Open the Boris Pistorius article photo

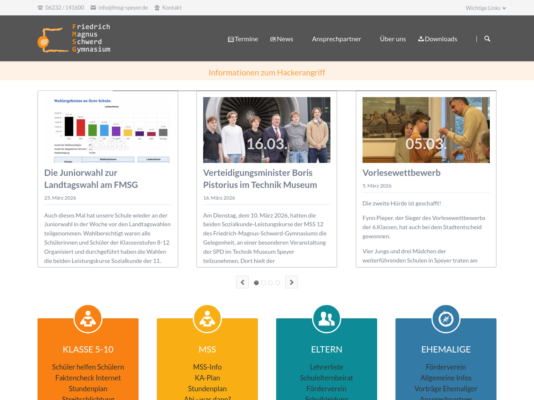(x=267, y=130)
